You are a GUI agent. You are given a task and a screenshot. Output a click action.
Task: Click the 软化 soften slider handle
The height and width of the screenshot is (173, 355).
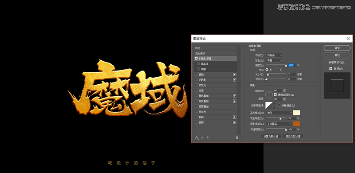267,79
